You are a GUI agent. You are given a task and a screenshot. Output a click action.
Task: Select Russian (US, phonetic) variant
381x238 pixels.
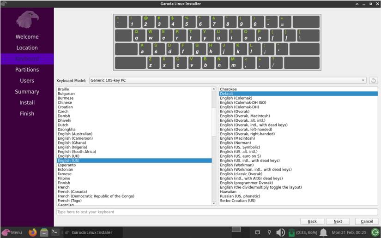click(298, 196)
